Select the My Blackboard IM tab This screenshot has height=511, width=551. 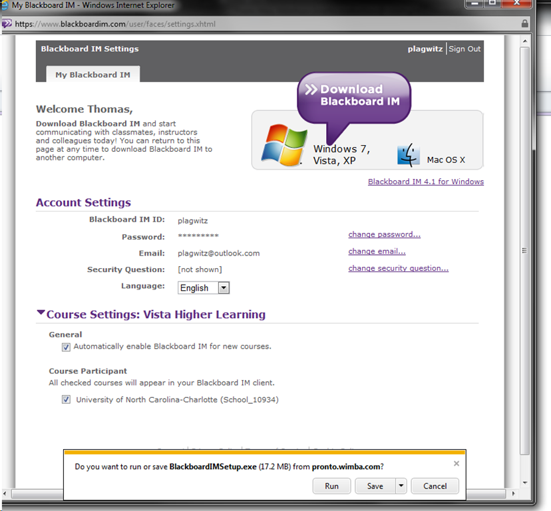pos(92,75)
